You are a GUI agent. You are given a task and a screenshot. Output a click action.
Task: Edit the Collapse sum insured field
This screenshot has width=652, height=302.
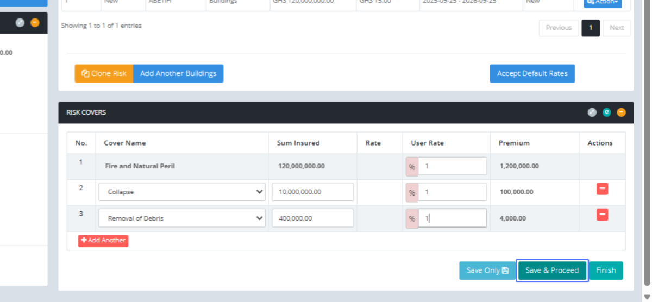tap(312, 192)
